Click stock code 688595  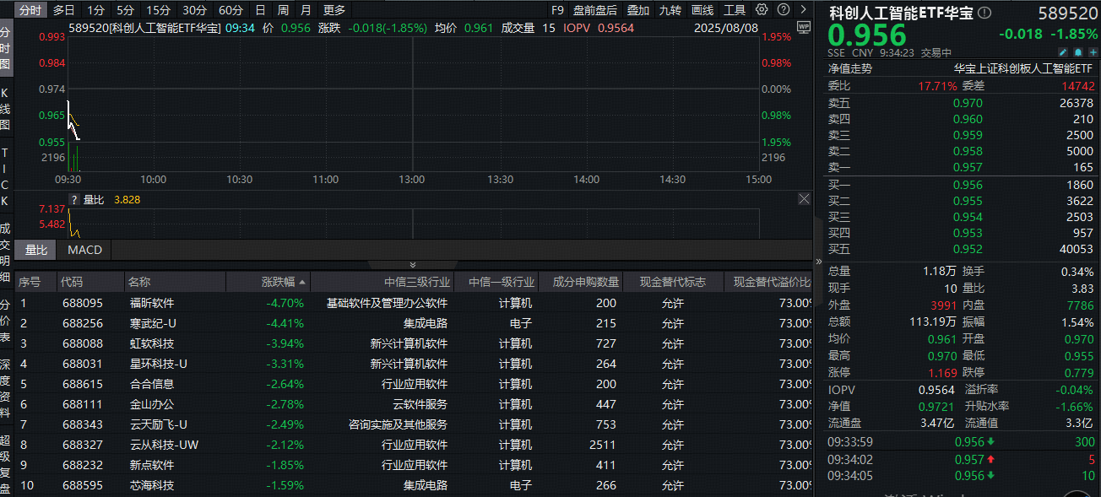[x=83, y=485]
